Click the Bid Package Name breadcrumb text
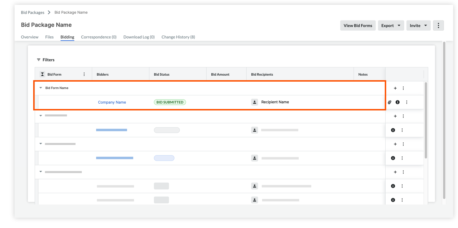The width and height of the screenshot is (458, 228). (x=71, y=12)
